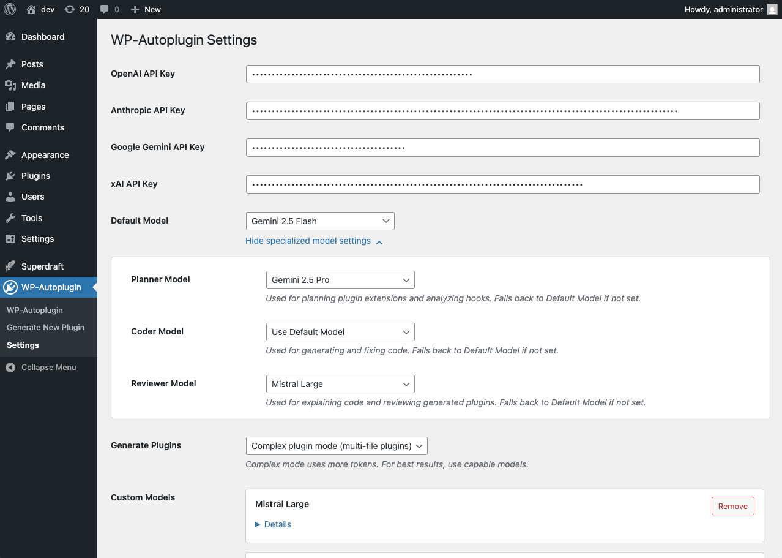782x558 pixels.
Task: Click the WP-Autoplugin sidebar icon
Action: pyautogui.click(x=12, y=287)
